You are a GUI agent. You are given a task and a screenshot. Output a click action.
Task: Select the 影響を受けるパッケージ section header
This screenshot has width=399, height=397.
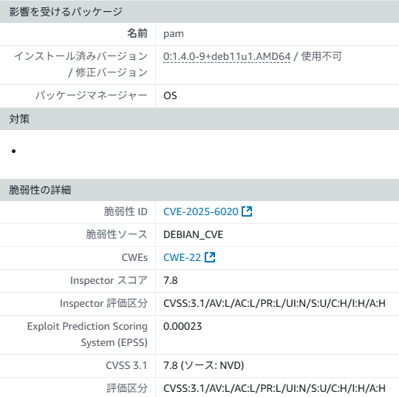199,12
